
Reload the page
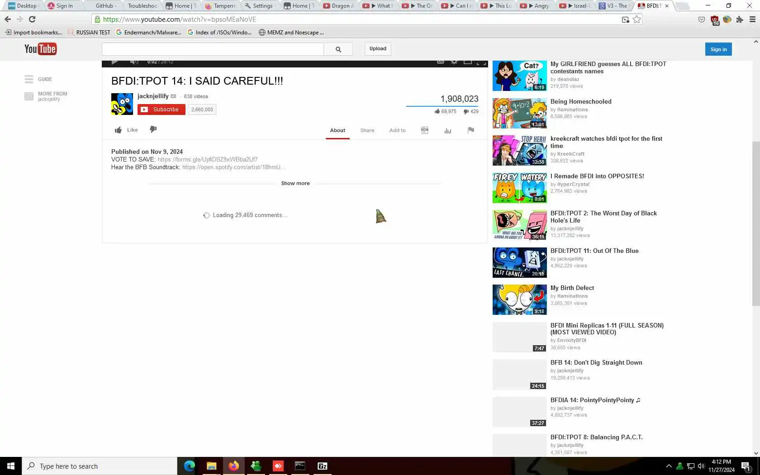click(x=32, y=19)
